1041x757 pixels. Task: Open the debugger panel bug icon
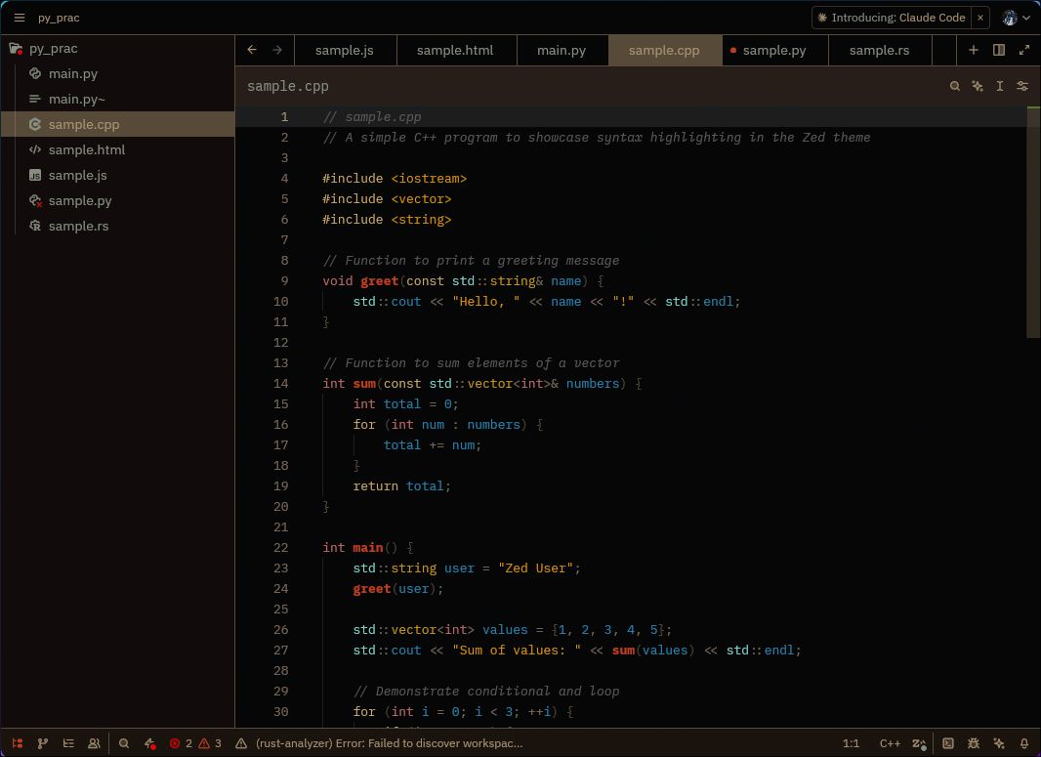(x=974, y=743)
